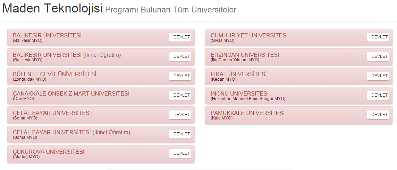
Task: Open Celâl Bayar Üniversitesi İkinci Öğretim link
Action: (x=71, y=133)
